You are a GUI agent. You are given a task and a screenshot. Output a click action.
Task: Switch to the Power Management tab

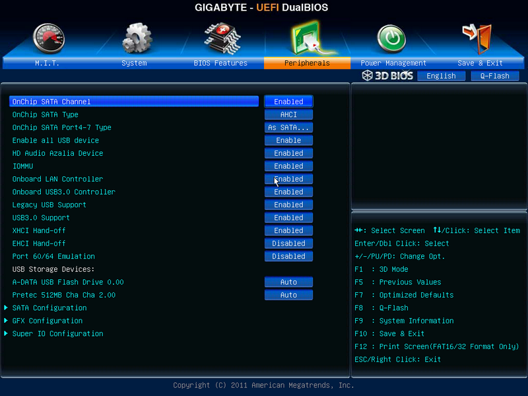393,63
